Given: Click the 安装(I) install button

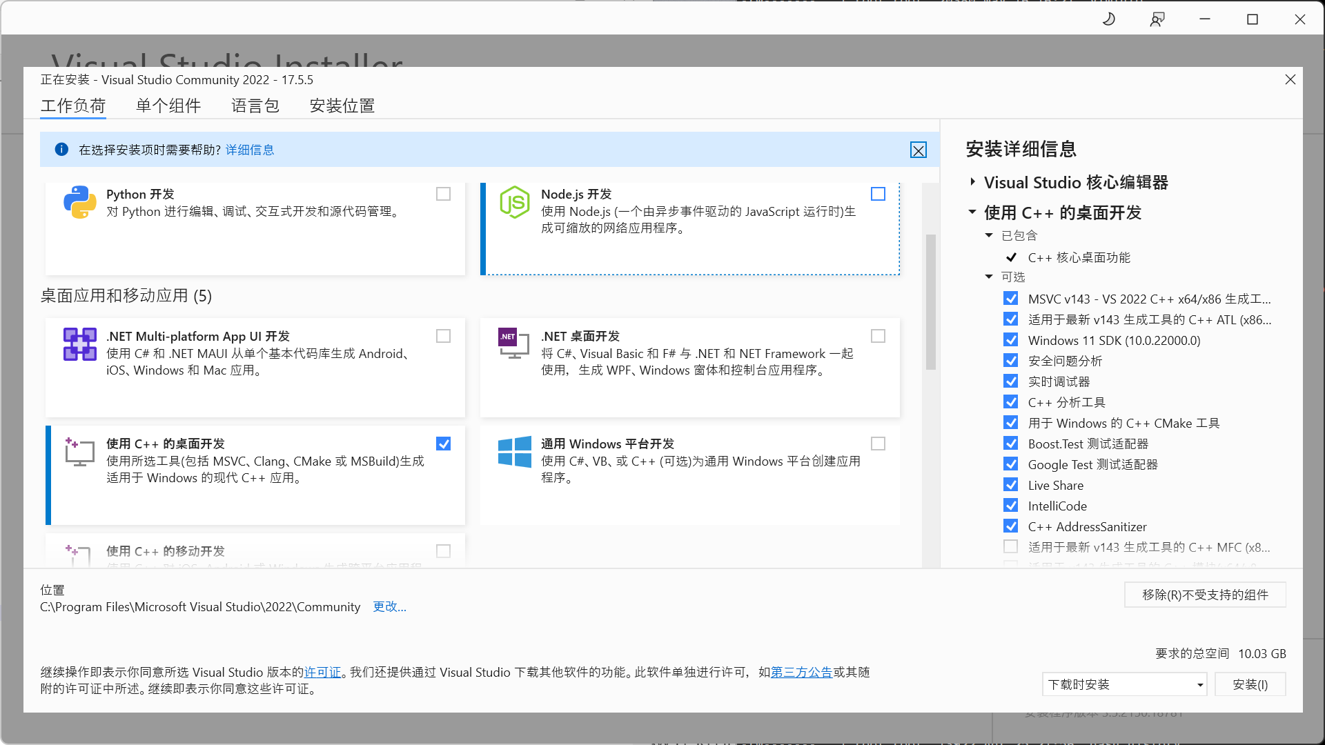Looking at the screenshot, I should [1250, 684].
